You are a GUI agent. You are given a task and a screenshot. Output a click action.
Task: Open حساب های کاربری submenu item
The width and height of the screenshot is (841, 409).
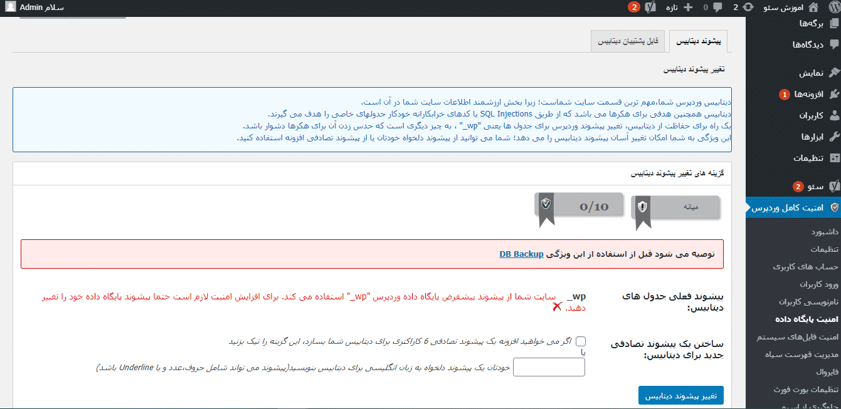coord(806,267)
